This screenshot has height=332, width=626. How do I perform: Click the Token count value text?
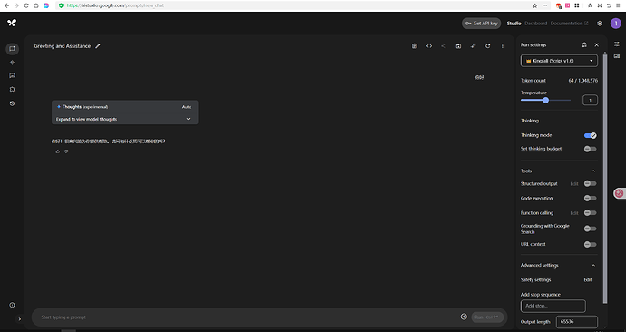click(582, 80)
